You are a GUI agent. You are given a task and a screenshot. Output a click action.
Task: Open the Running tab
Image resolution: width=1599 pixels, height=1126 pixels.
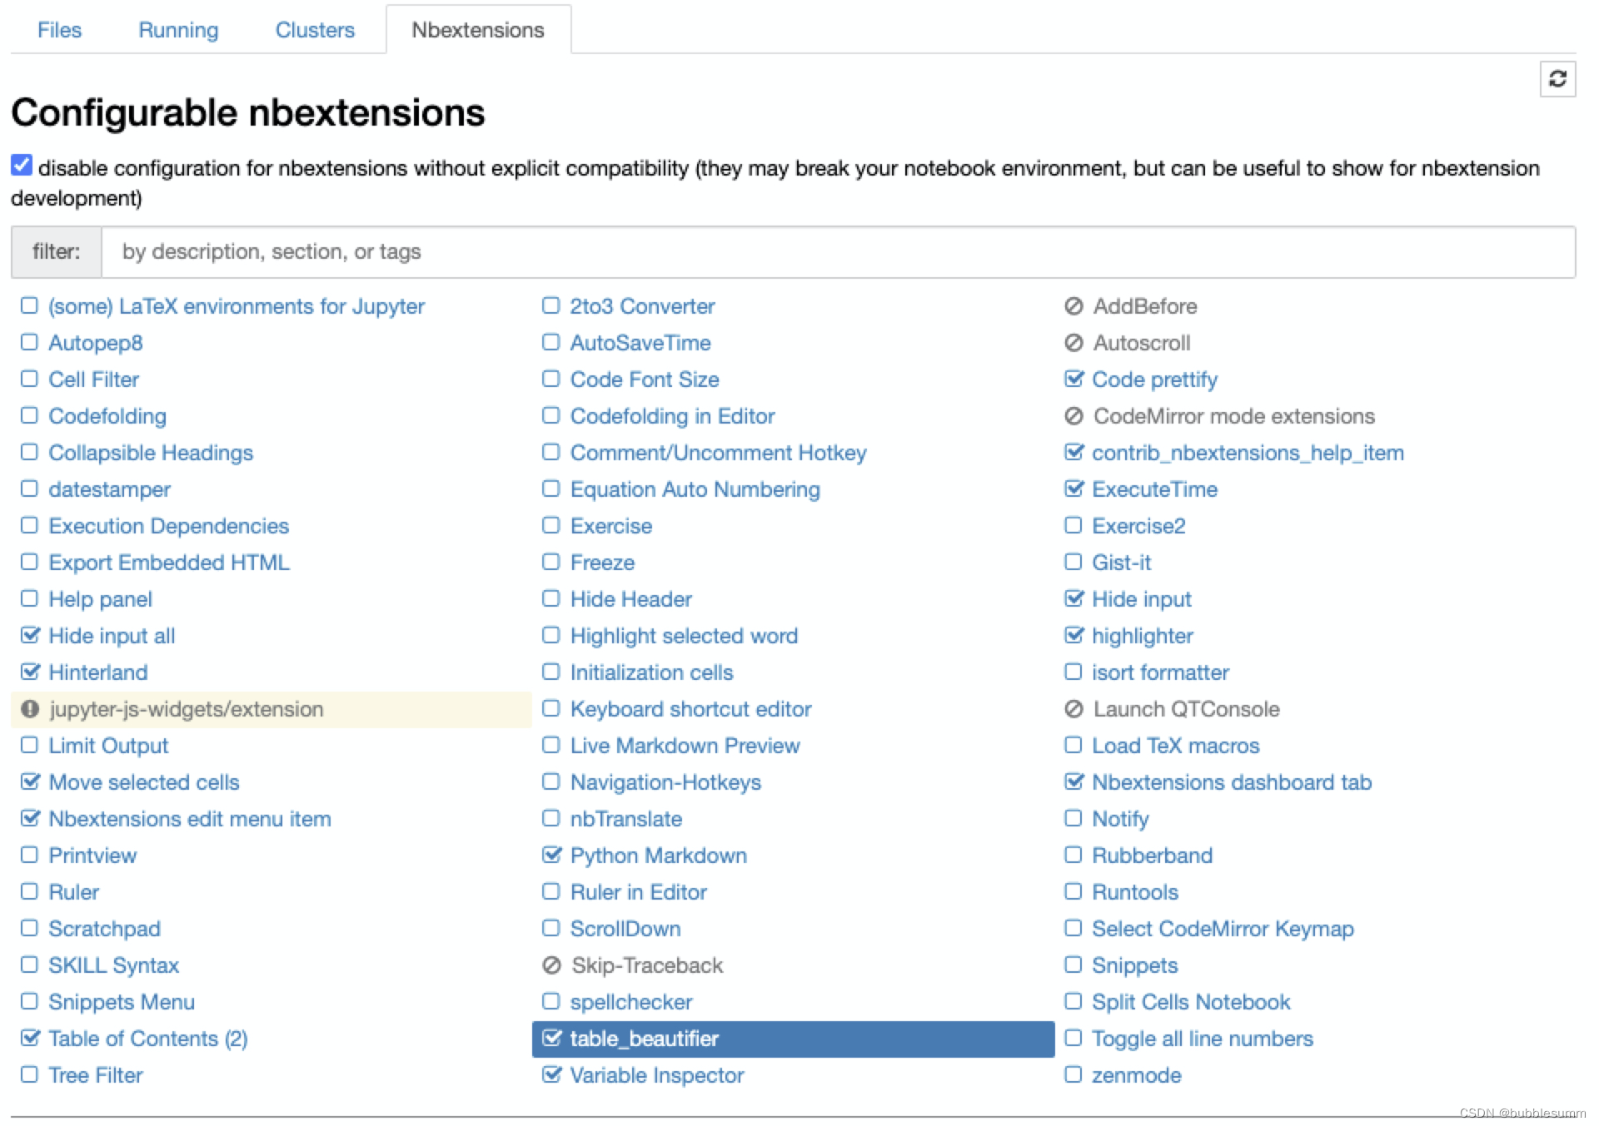(x=178, y=30)
